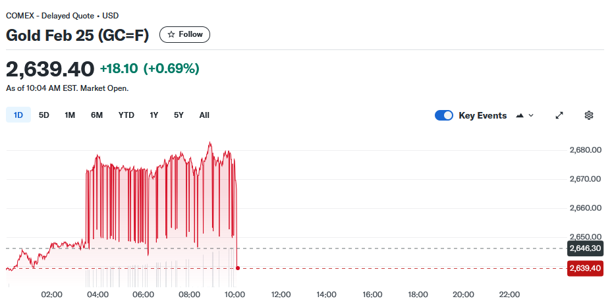Click the 16:00 time axis label
Viewport: 614px width, 307px height.
pyautogui.click(x=372, y=294)
